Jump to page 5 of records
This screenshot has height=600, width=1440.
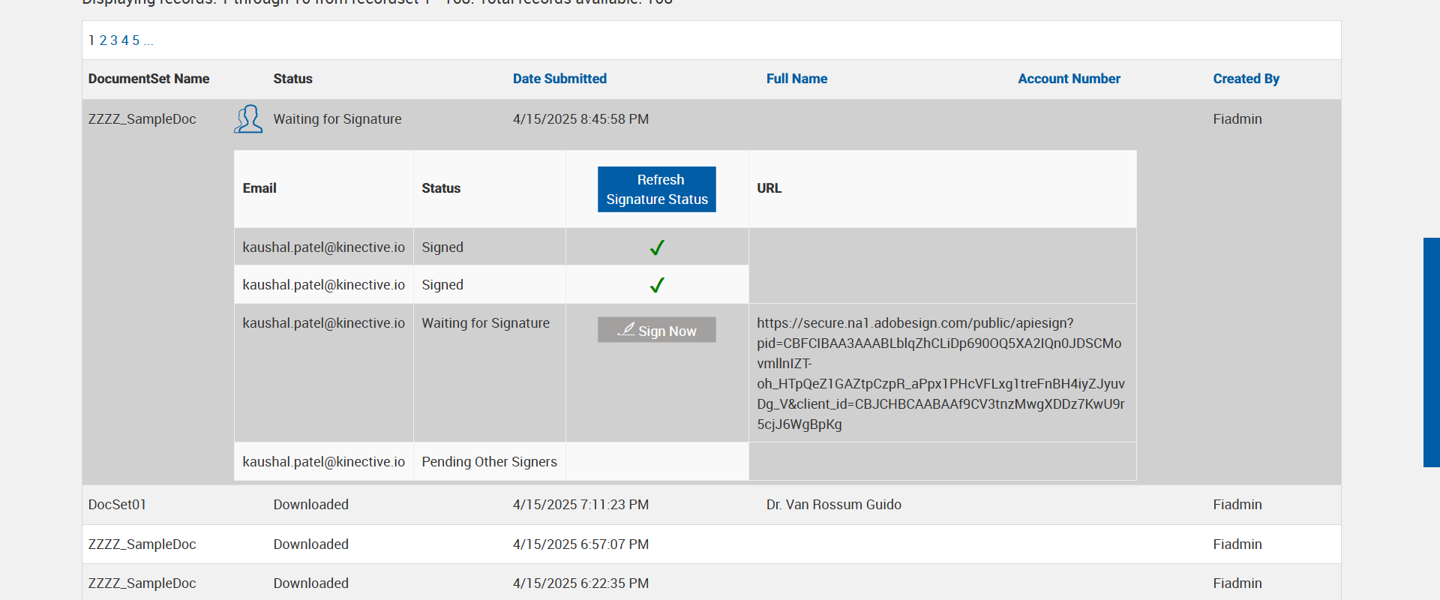click(x=136, y=40)
